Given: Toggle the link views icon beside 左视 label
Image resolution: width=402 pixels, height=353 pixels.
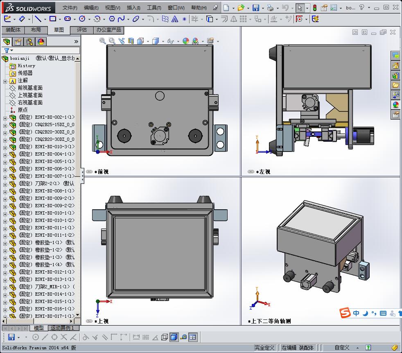Looking at the screenshot, I should 251,172.
